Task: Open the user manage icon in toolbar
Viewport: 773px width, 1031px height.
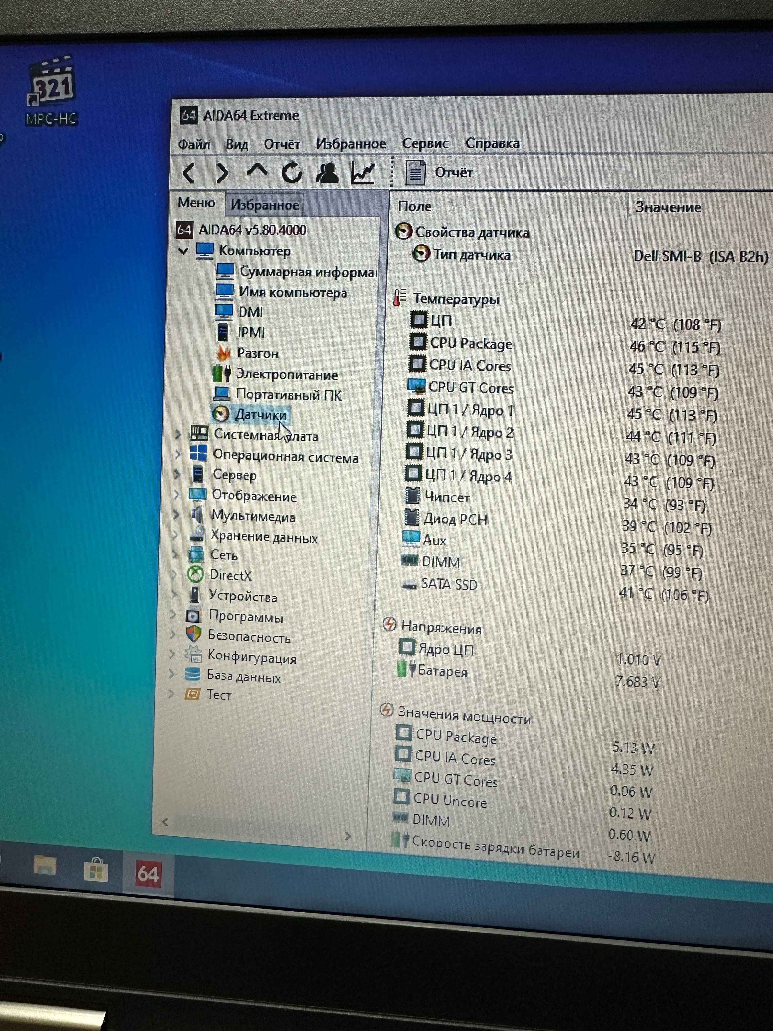Action: coord(327,172)
